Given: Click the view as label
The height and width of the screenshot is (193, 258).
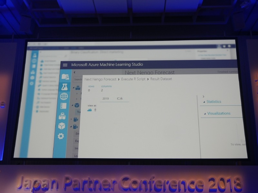Looking at the screenshot, I should (x=92, y=106).
